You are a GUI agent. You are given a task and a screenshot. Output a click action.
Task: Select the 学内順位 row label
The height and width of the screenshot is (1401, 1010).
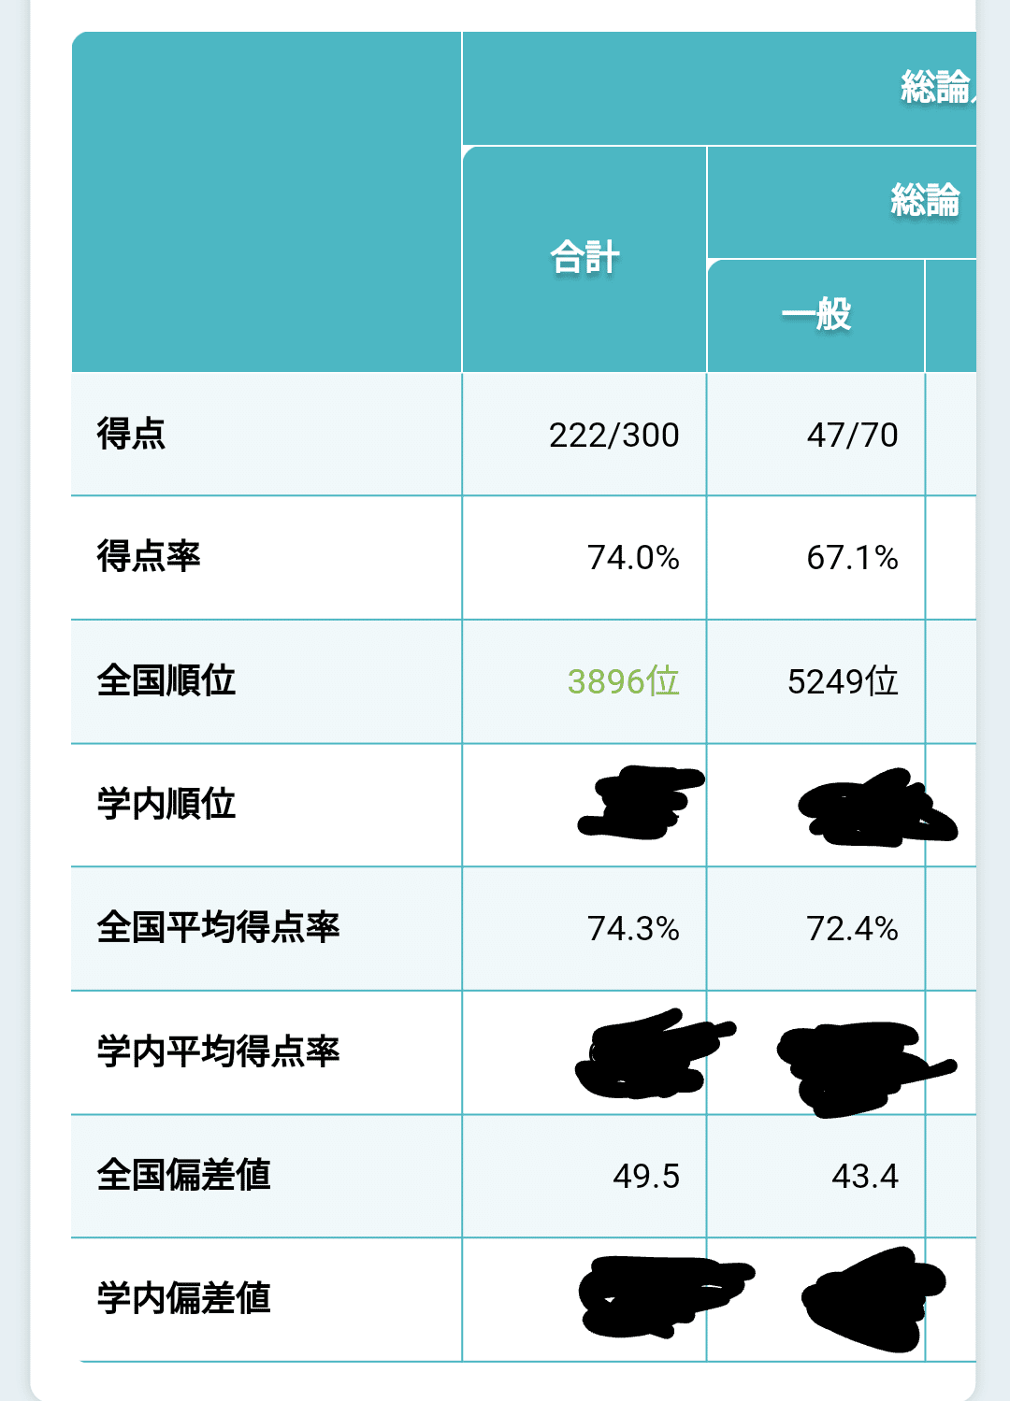coord(166,804)
